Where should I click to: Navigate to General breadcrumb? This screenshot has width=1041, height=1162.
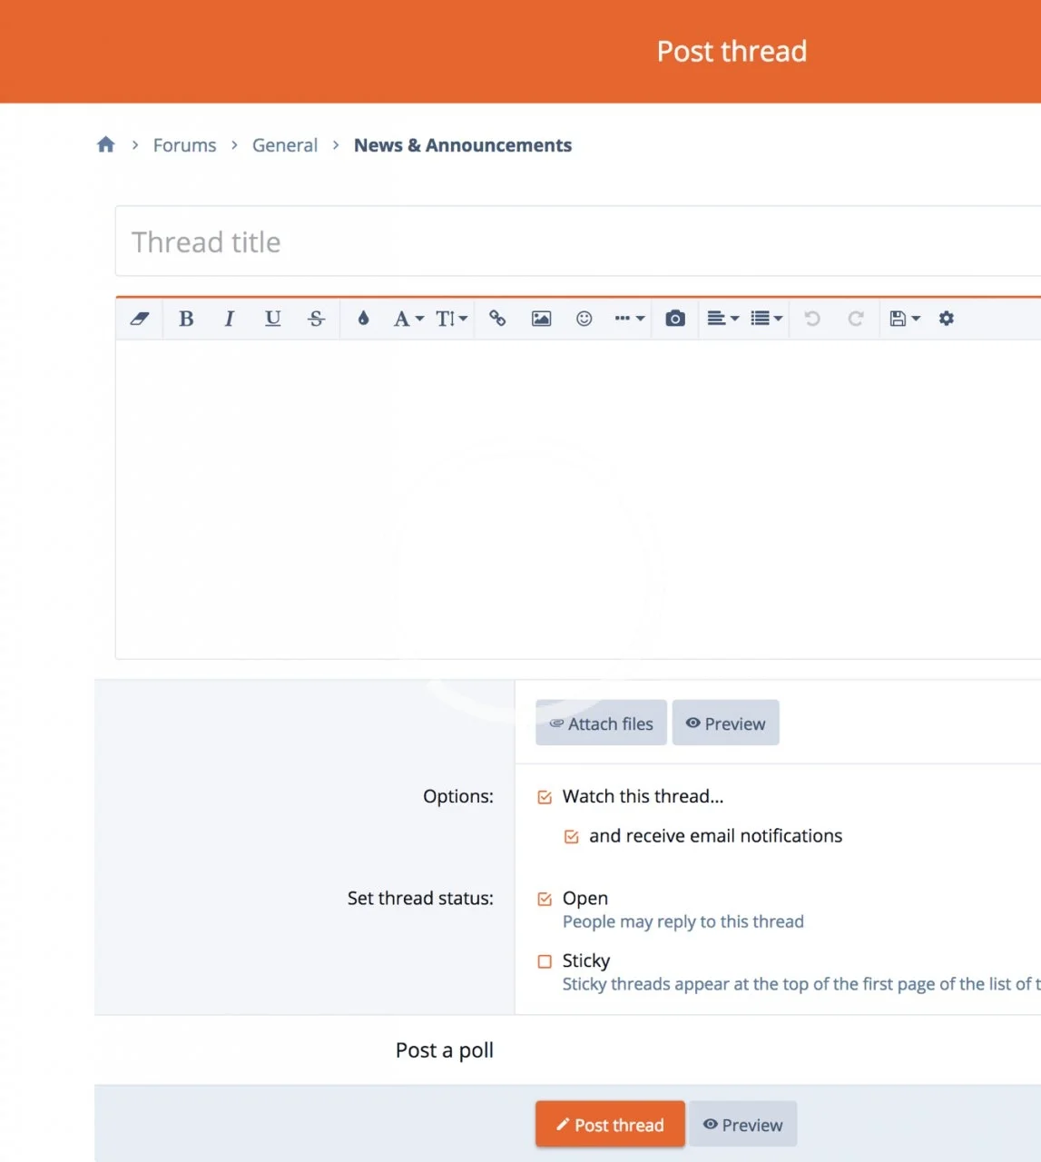tap(284, 145)
